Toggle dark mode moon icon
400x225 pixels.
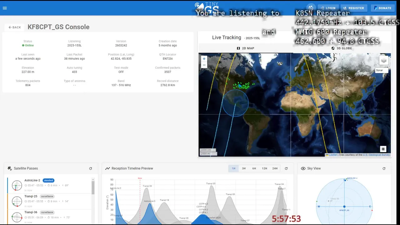[x=311, y=8]
